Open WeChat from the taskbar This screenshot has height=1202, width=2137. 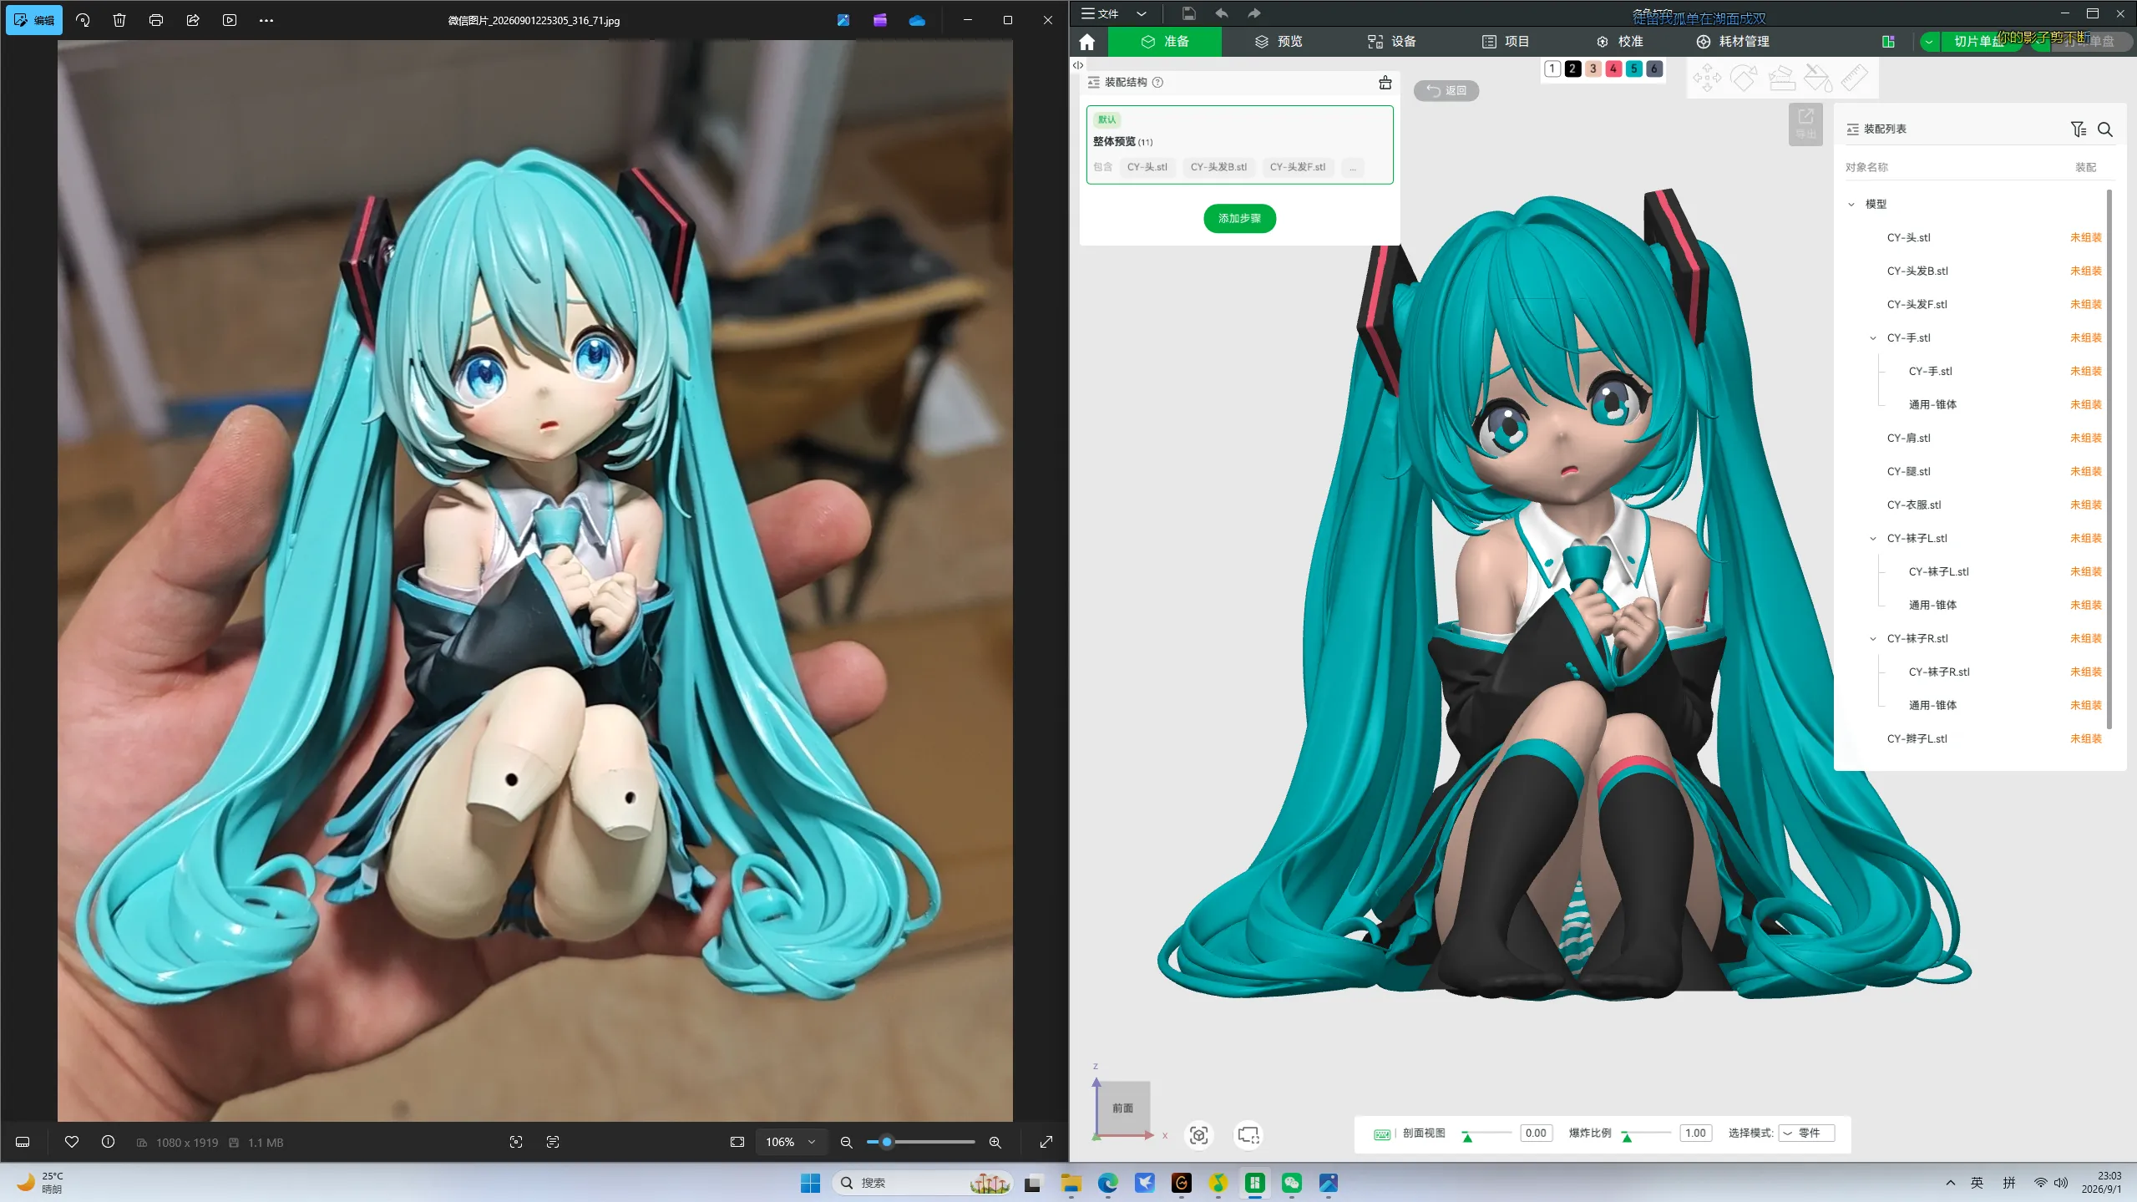[1292, 1183]
